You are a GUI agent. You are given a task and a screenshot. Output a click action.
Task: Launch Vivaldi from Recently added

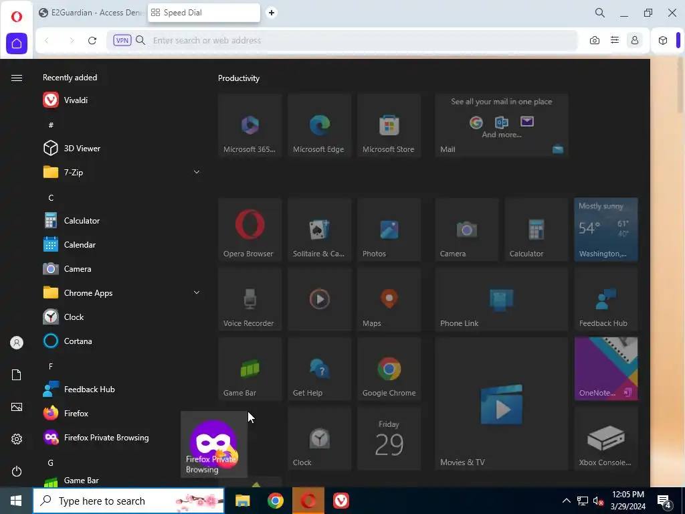pyautogui.click(x=122, y=100)
